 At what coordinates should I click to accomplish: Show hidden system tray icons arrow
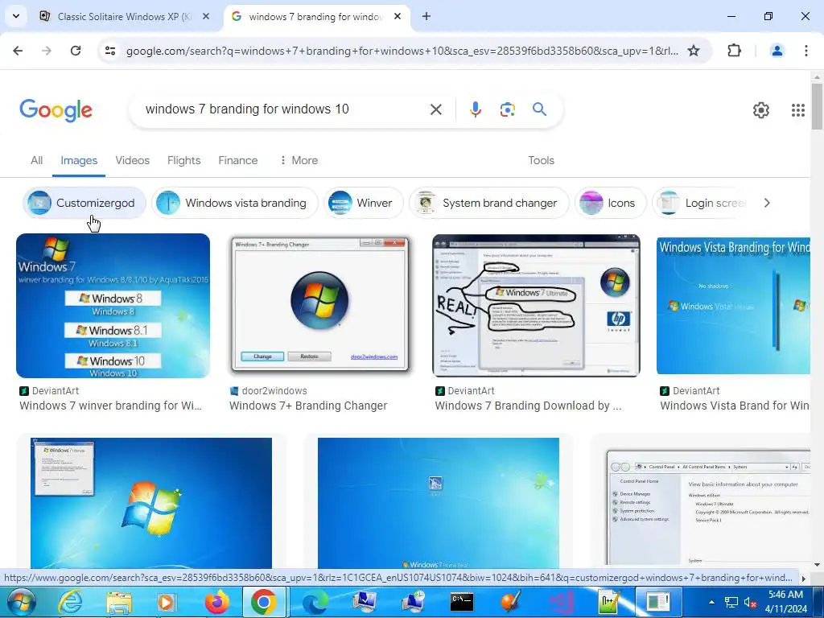point(711,602)
